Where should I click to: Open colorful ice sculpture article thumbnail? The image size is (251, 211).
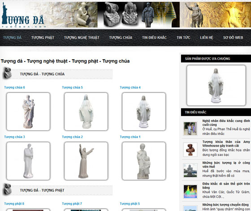[x=190, y=191]
